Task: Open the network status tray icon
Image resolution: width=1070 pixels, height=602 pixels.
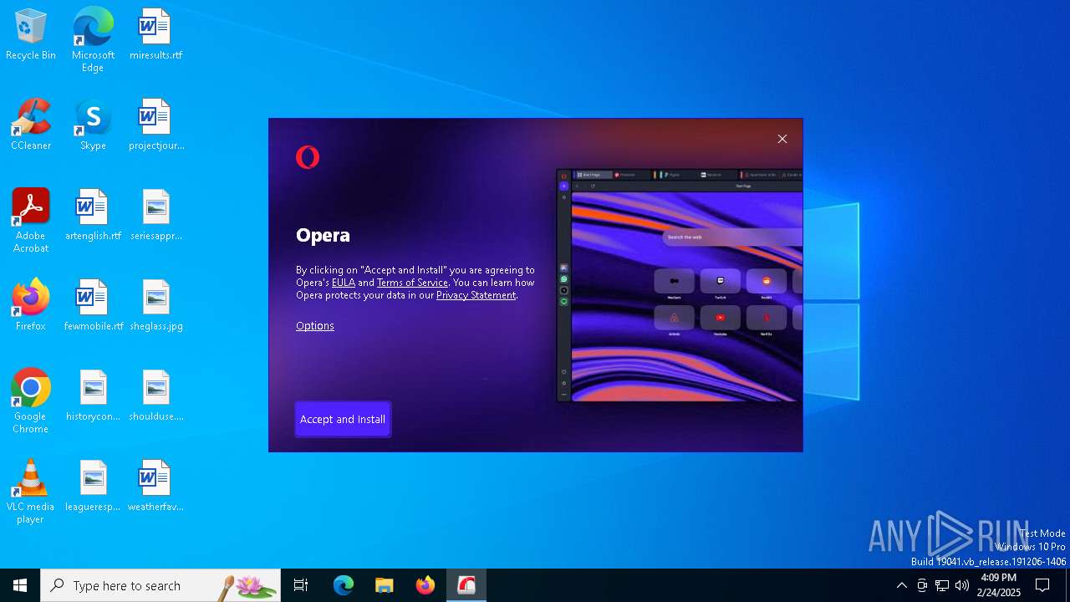Action: coord(942,585)
